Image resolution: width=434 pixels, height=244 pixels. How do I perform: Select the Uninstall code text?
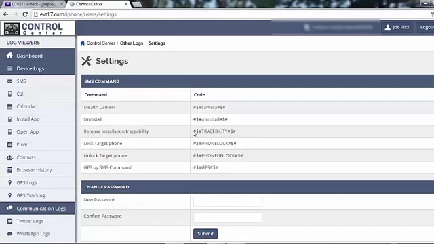pos(210,119)
